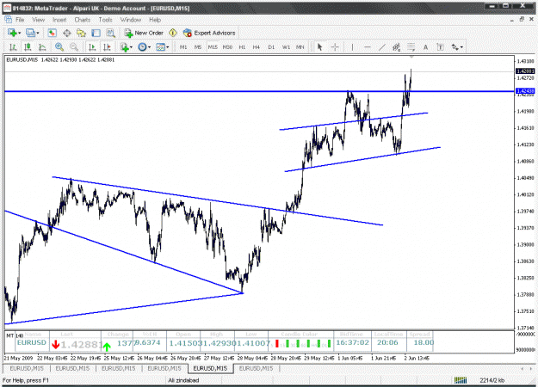Click the Profiles toolbar icon
The image size is (538, 387).
click(30, 33)
